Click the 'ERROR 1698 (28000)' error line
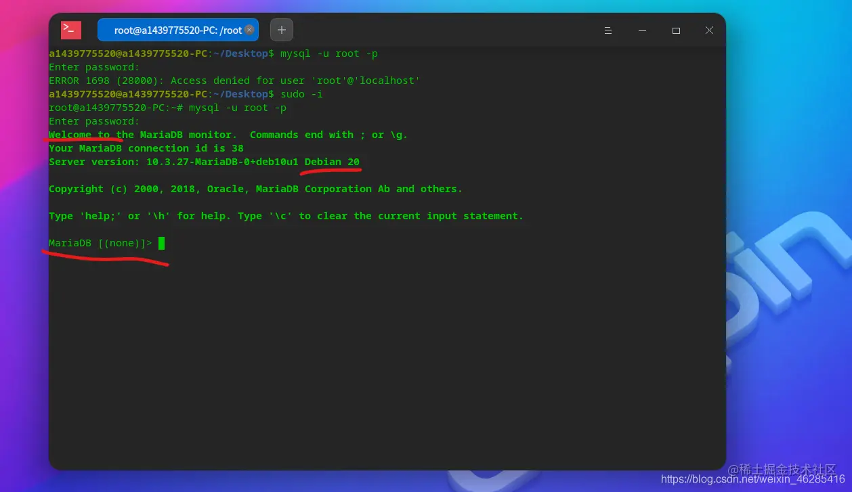 click(x=234, y=81)
